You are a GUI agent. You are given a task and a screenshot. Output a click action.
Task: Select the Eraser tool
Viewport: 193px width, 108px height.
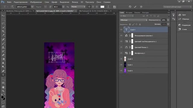[x=3, y=55]
